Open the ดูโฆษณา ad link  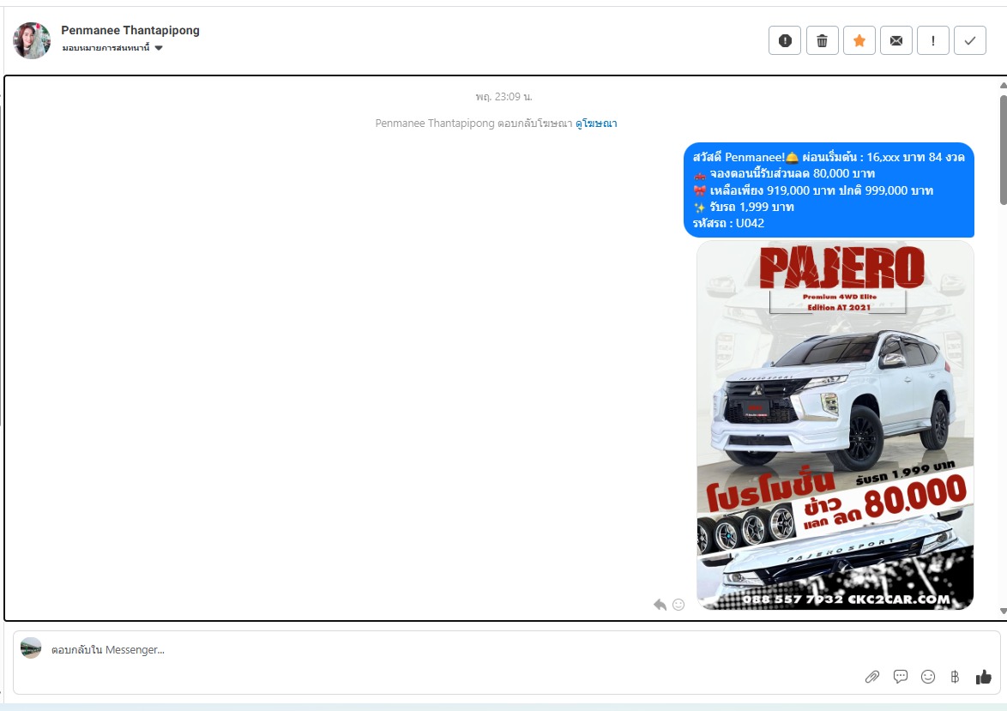[x=596, y=124]
